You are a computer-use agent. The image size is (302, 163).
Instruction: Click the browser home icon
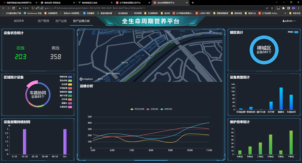[19, 8]
